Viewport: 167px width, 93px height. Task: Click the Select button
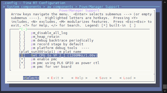pos(31,78)
